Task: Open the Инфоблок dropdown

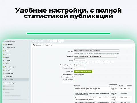Action: point(95,56)
